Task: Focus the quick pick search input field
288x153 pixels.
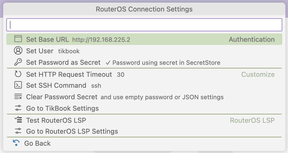Action: [x=144, y=25]
